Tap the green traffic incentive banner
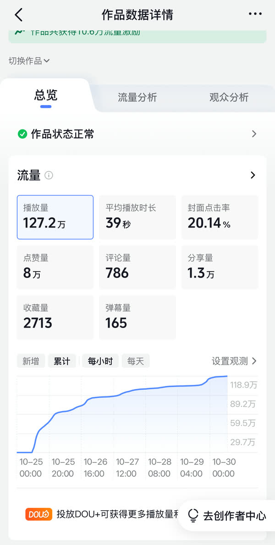 pyautogui.click(x=137, y=36)
